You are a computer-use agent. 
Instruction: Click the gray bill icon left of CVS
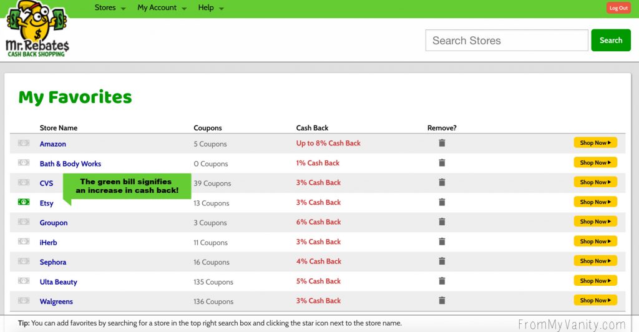coord(24,182)
